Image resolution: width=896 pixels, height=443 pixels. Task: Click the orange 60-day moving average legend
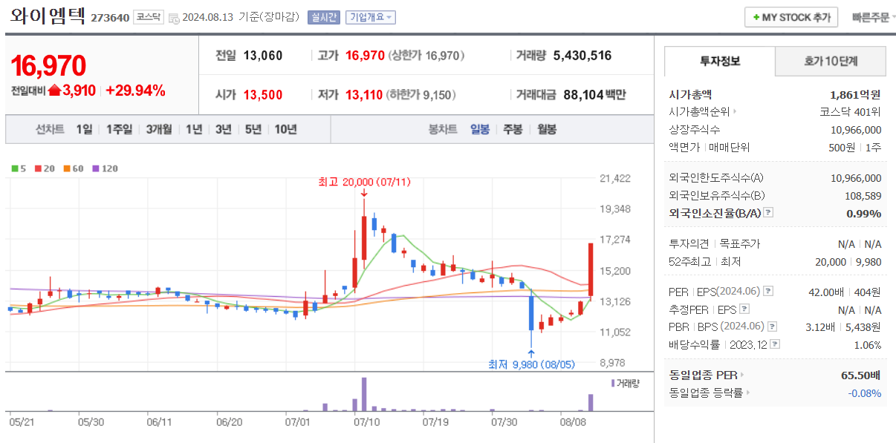coord(73,168)
